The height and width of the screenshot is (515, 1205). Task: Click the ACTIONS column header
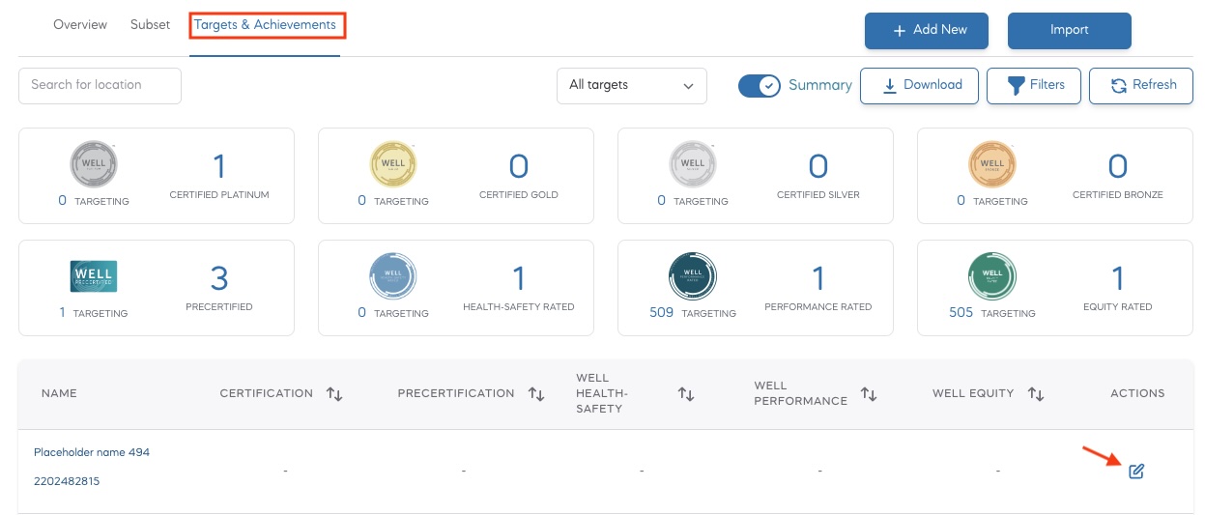[1137, 393]
